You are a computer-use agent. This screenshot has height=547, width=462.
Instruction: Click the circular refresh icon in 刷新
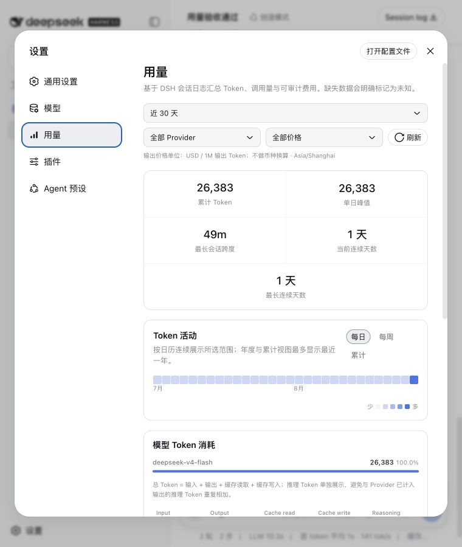click(399, 137)
